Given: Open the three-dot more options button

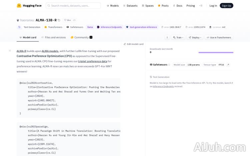Looking at the screenshot, I should [x=167, y=37].
